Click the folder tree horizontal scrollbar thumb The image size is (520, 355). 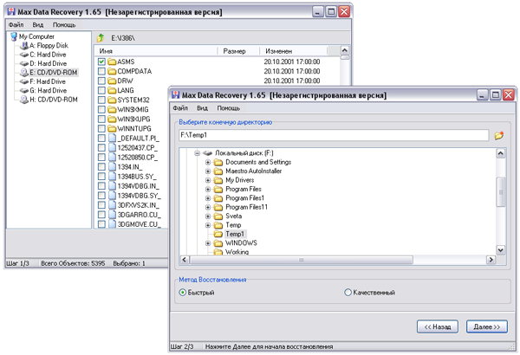tap(301, 260)
